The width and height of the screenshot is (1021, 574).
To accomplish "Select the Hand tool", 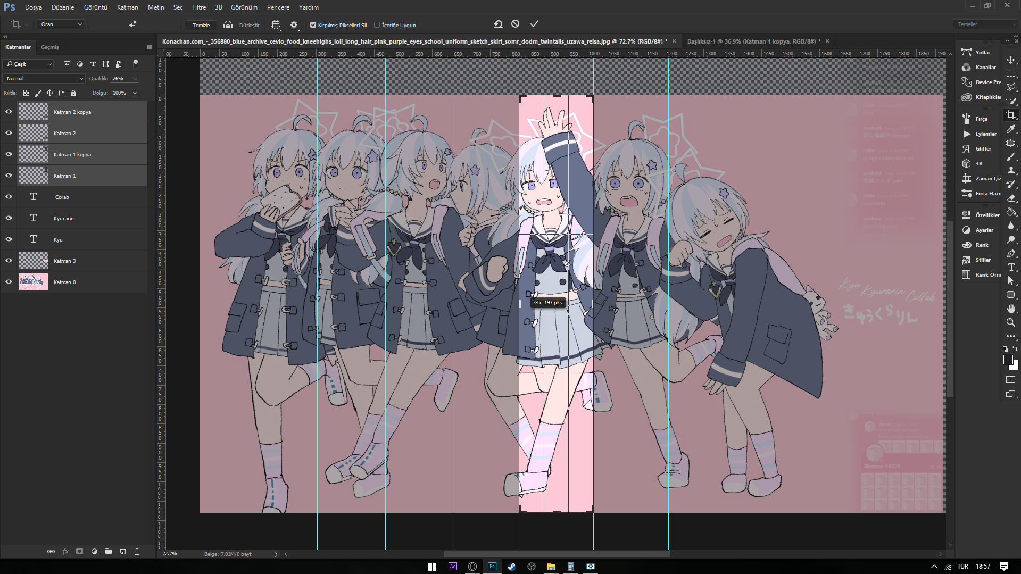I will coord(1011,309).
